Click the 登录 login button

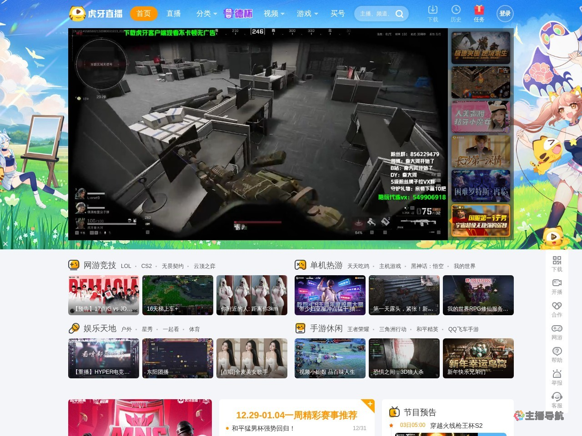coord(505,14)
